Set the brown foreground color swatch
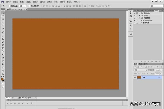The height and width of the screenshot is (109, 164). click(x=2, y=79)
